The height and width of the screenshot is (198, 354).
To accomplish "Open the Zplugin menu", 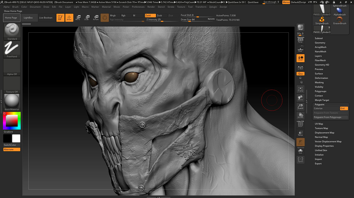I will point(213,7).
